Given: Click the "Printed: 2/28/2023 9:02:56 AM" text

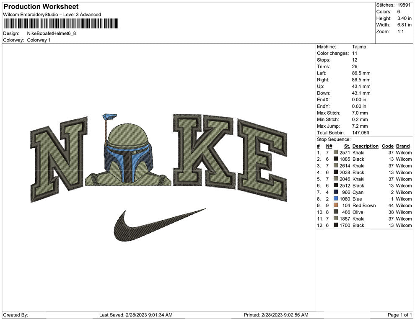Looking at the screenshot, I should coord(276,314).
